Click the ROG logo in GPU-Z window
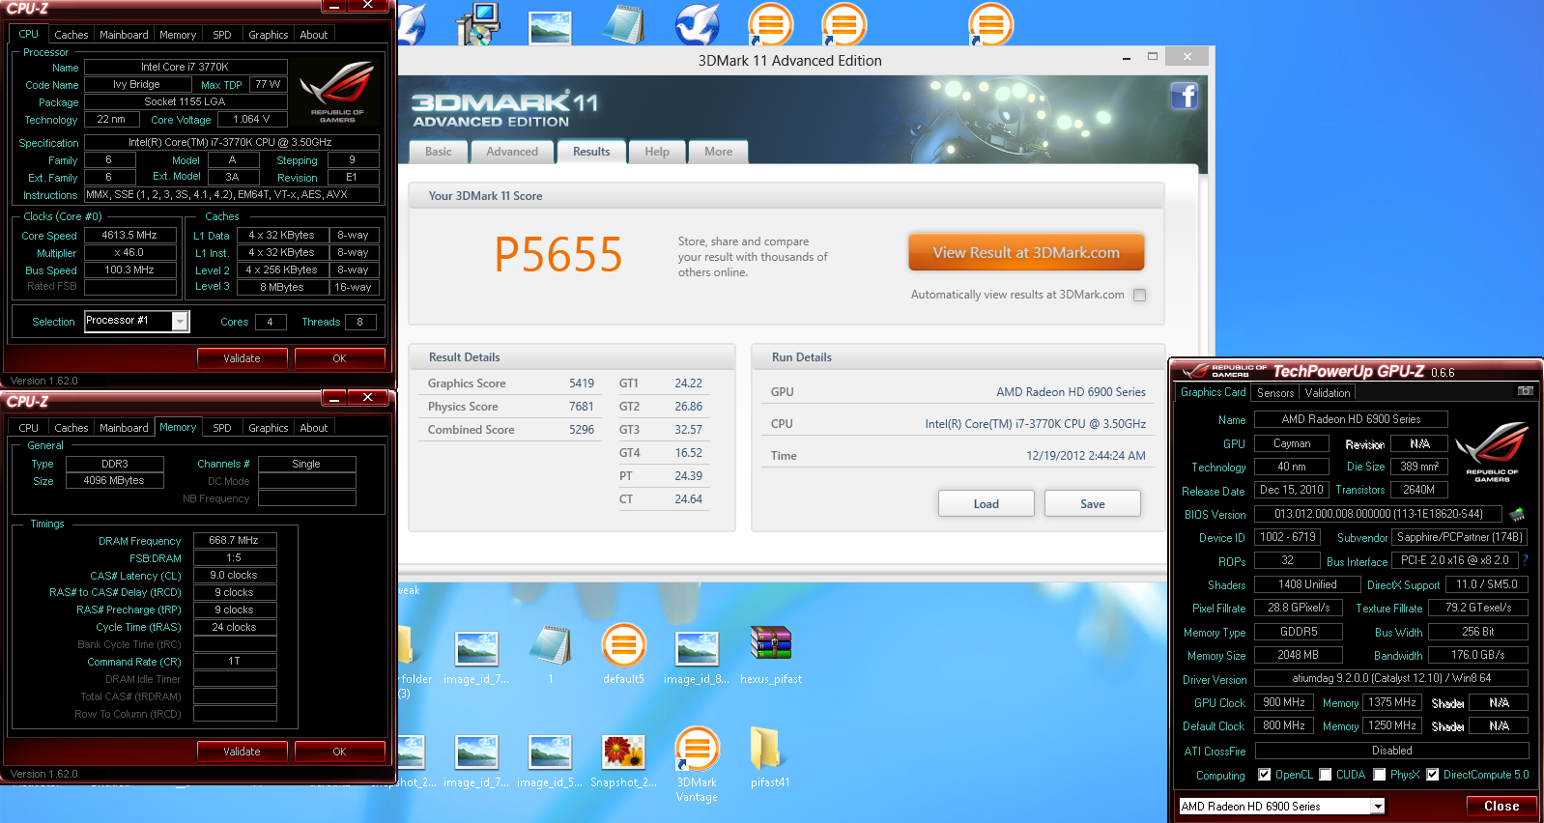Image resolution: width=1544 pixels, height=823 pixels. point(1492,451)
